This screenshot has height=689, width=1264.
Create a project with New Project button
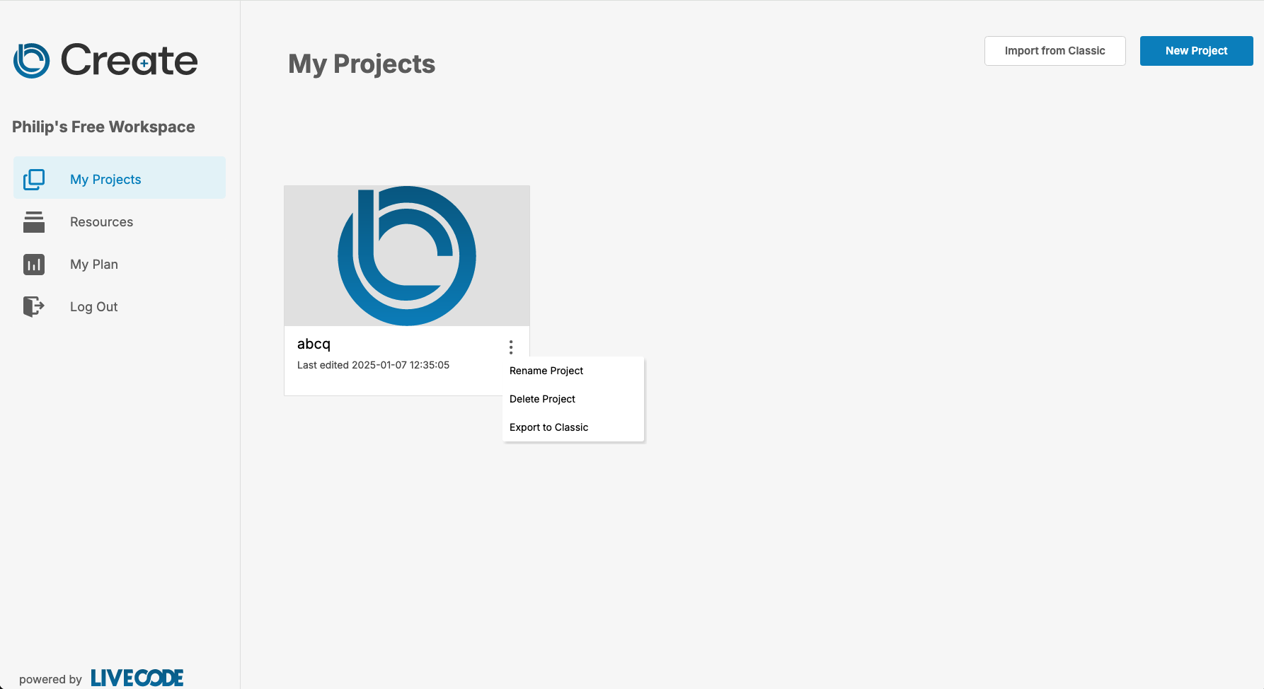(x=1196, y=51)
